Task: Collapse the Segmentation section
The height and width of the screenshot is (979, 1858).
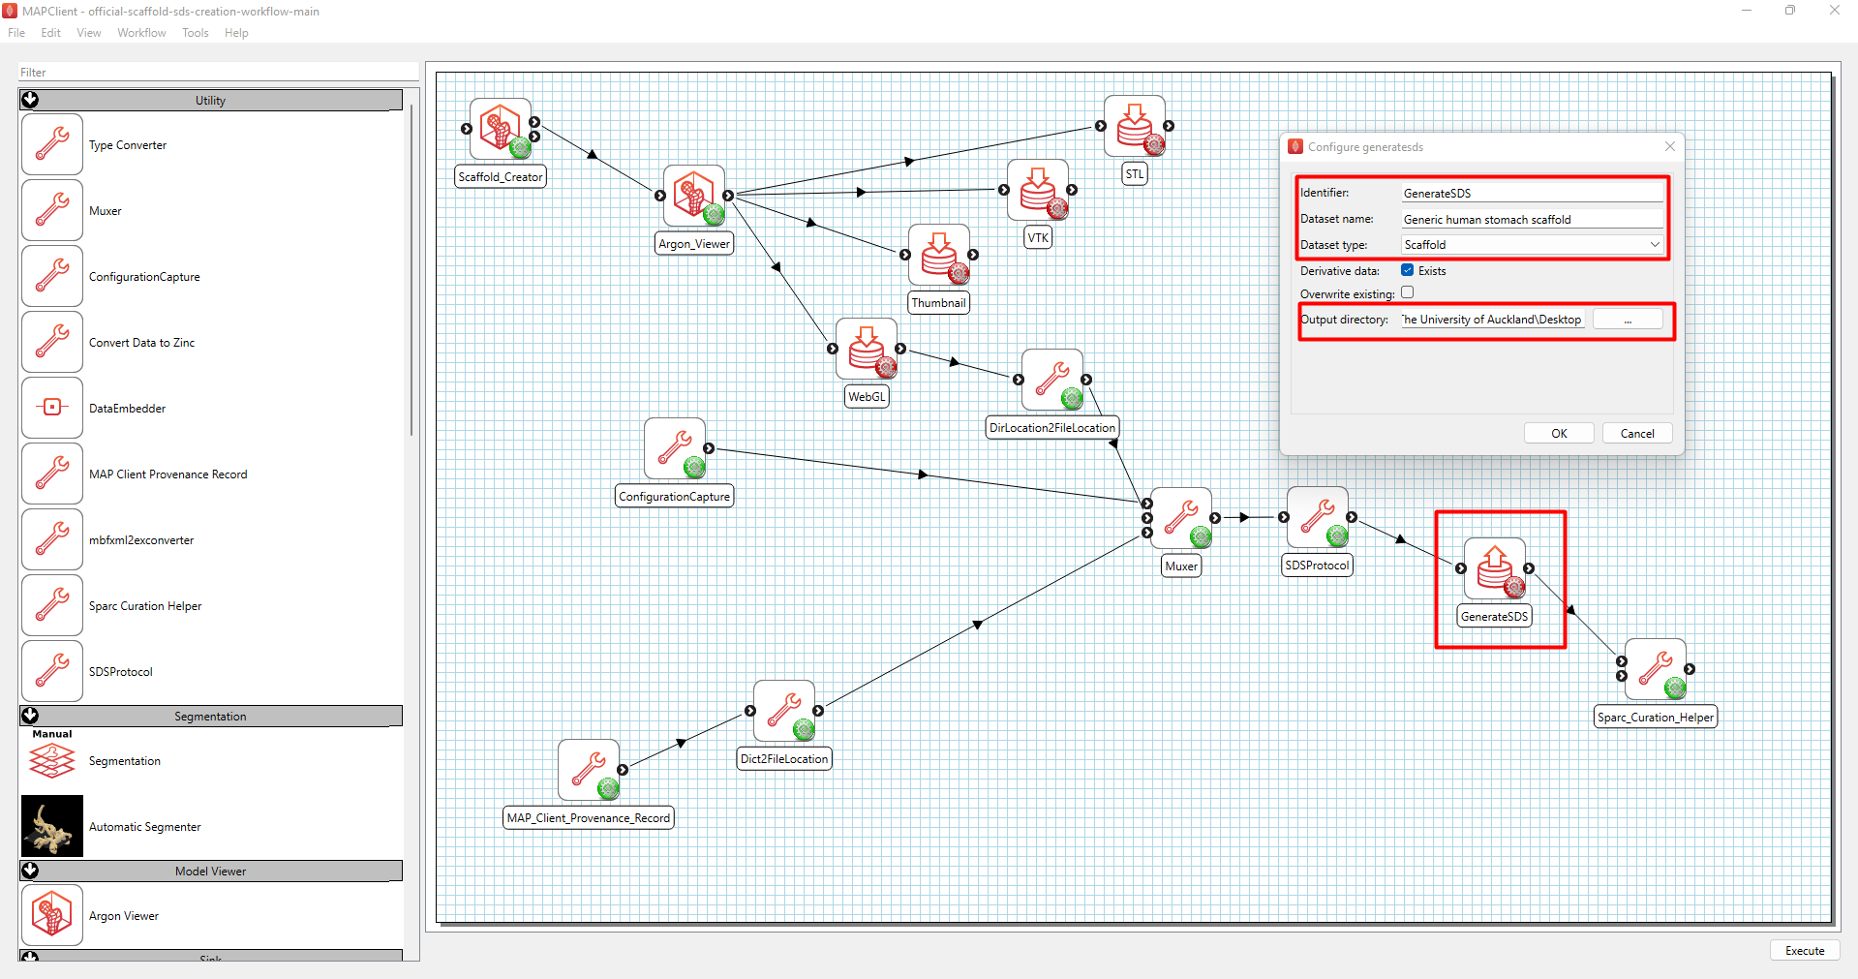Action: tap(30, 716)
